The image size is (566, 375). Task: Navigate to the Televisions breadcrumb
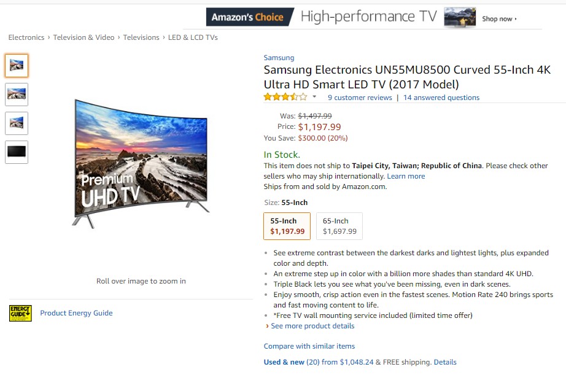click(x=141, y=37)
